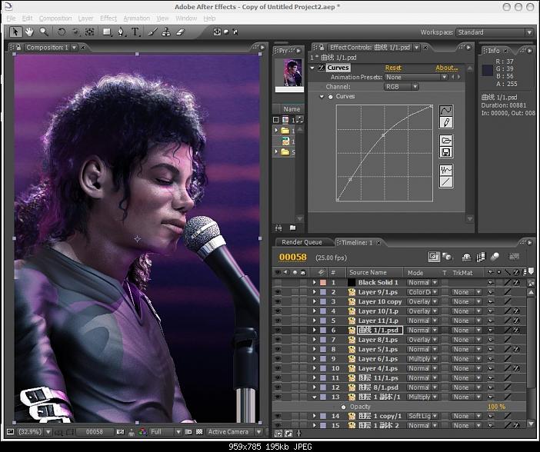The image size is (540, 452).
Task: Toggle Opacity stopwatch for layer 13
Action: click(x=343, y=407)
